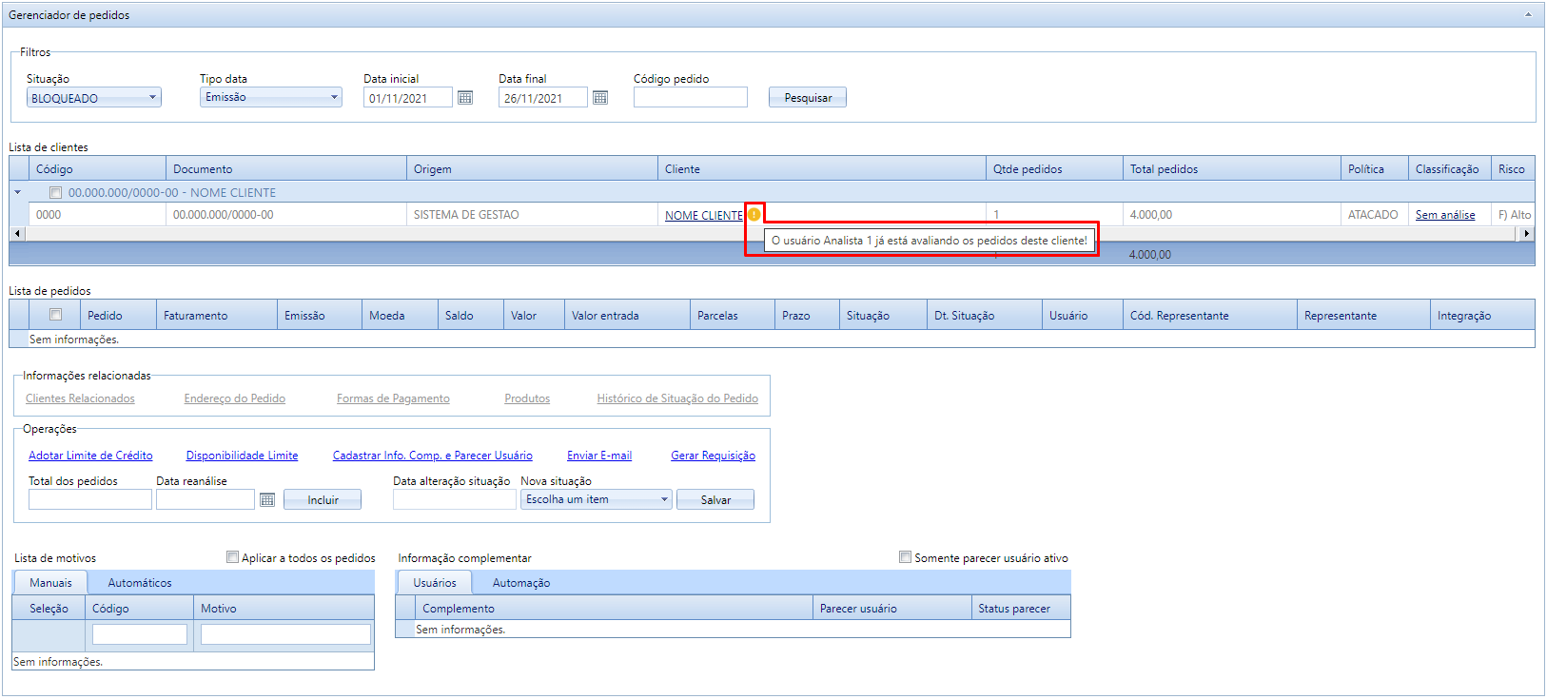The image size is (1547, 699).
Task: Sort by Status parecer column header
Action: tap(1021, 608)
